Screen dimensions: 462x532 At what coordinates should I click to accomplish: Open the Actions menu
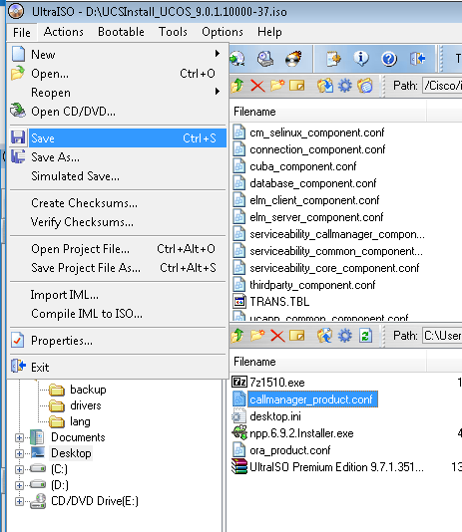pyautogui.click(x=64, y=32)
